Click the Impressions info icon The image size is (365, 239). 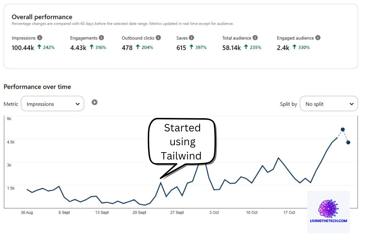coord(39,38)
